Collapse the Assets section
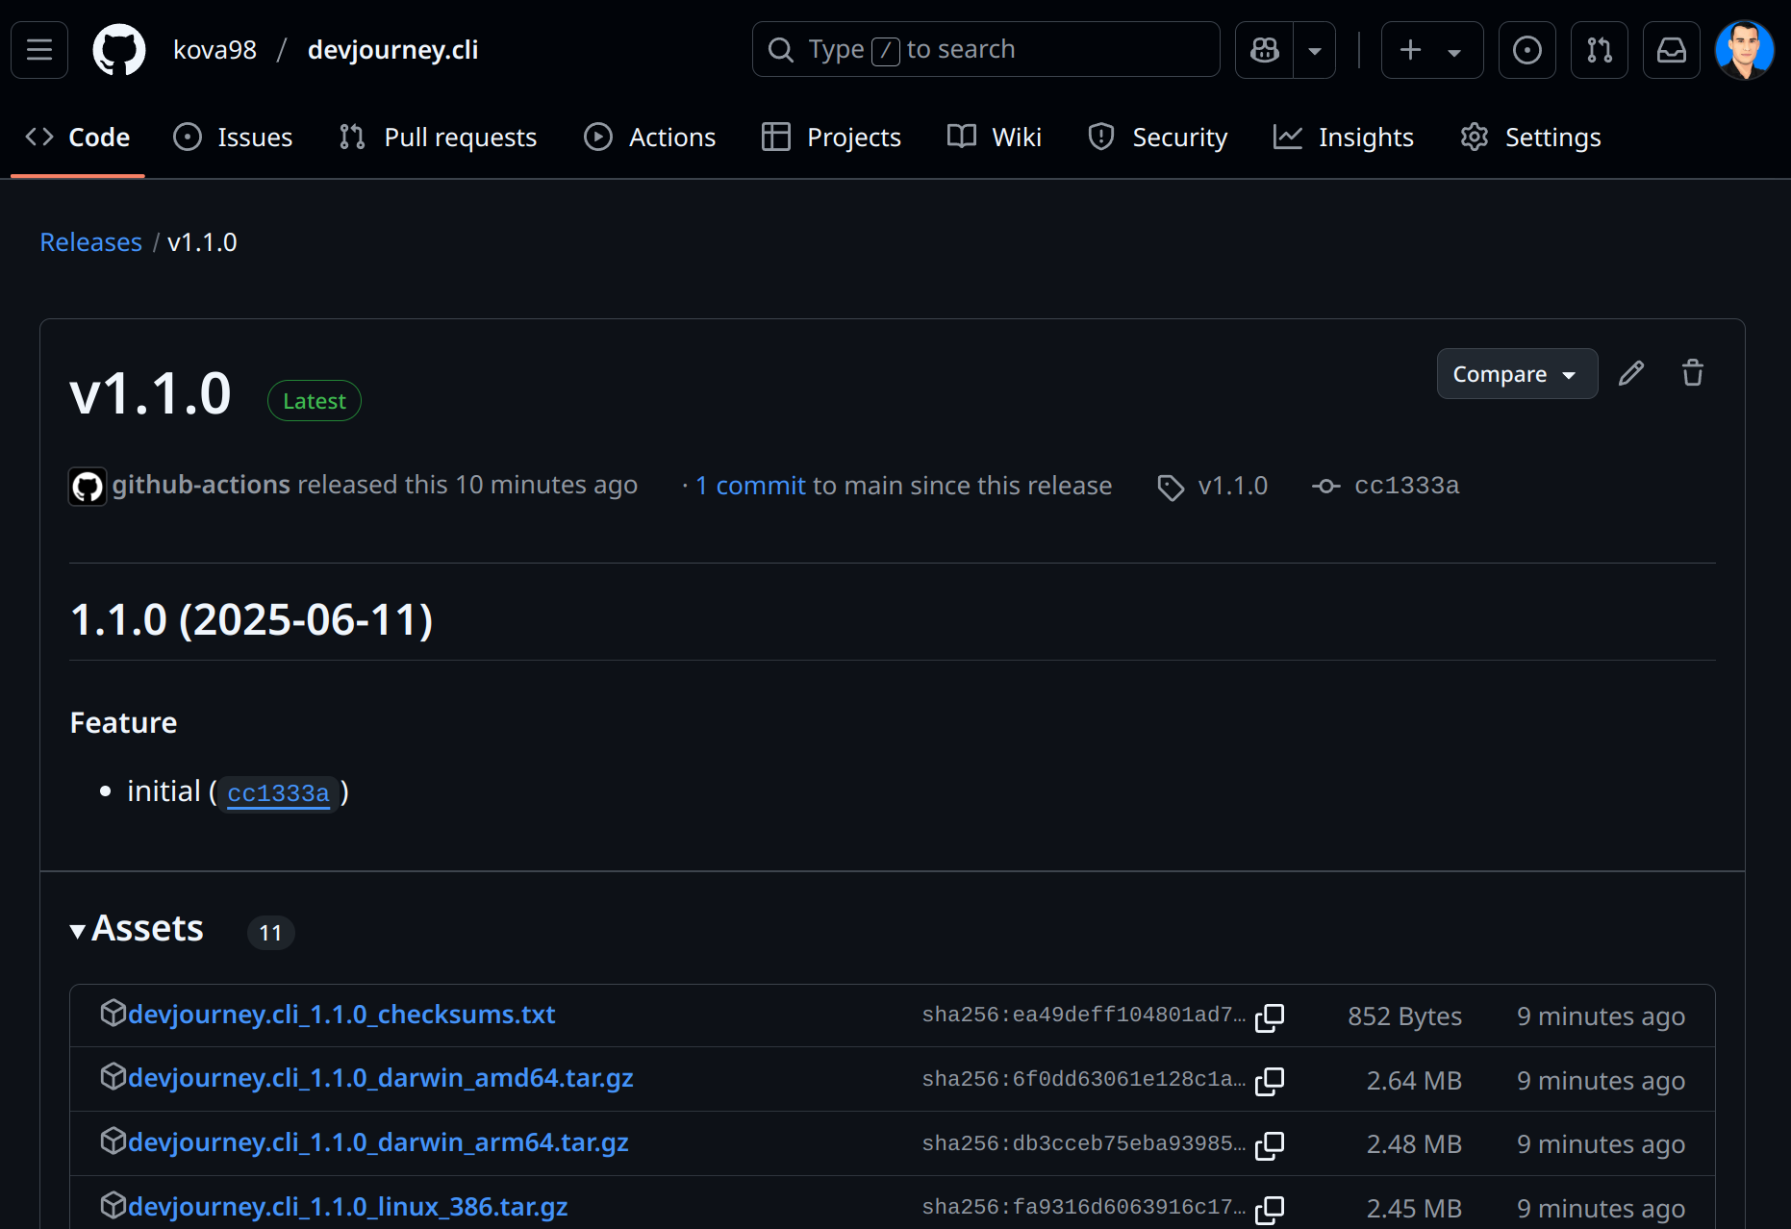Screen dimensions: 1791x1229 pyautogui.click(x=137, y=929)
